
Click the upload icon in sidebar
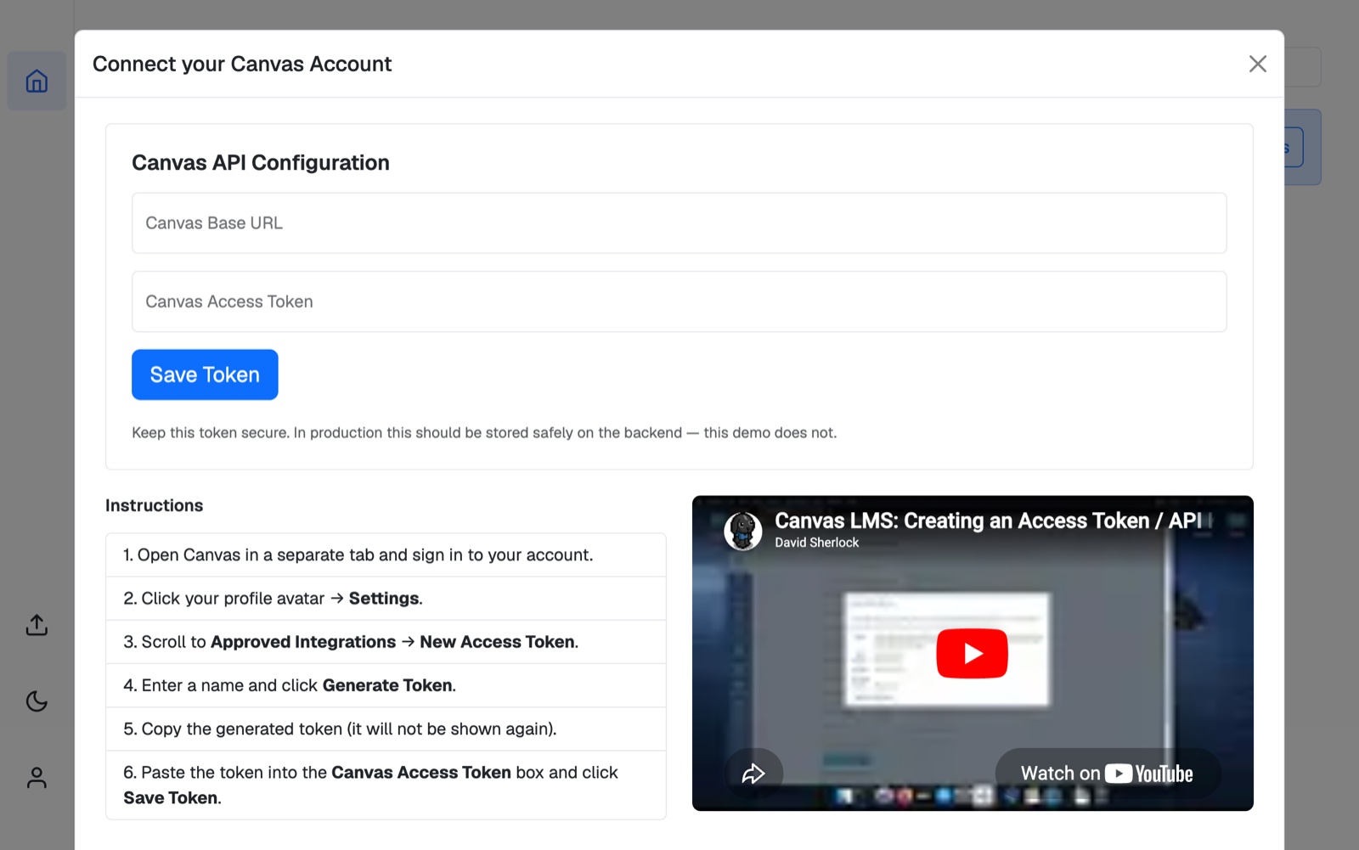(x=37, y=625)
